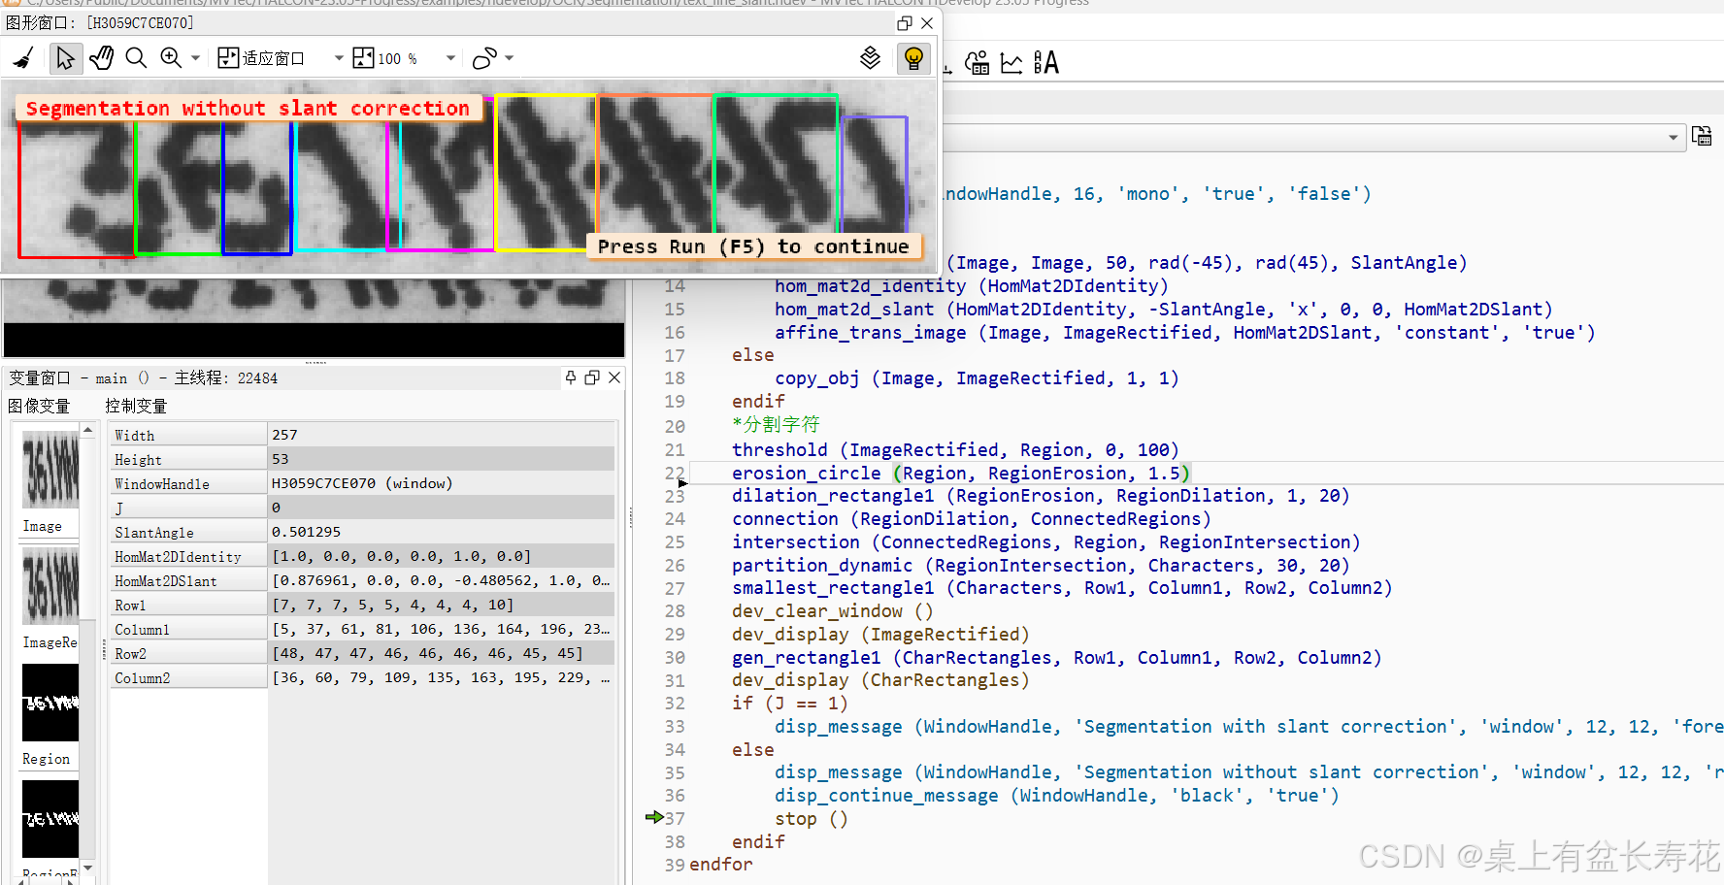Undock the variable window
Image resolution: width=1724 pixels, height=885 pixels.
[x=592, y=377]
